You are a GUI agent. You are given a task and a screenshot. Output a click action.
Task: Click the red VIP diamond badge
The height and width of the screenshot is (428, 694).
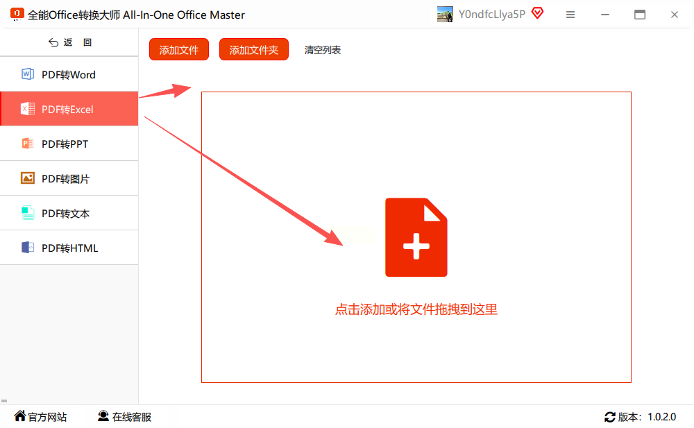[537, 14]
